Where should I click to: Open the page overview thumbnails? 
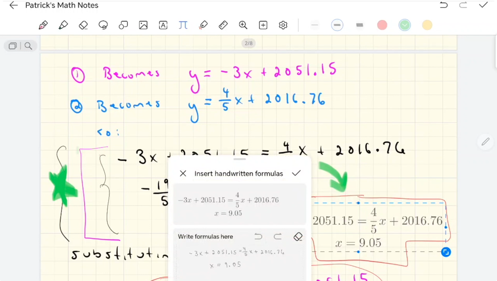click(12, 46)
